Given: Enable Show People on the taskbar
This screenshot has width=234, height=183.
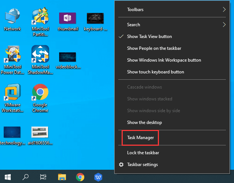Looking at the screenshot, I should click(x=172, y=48).
